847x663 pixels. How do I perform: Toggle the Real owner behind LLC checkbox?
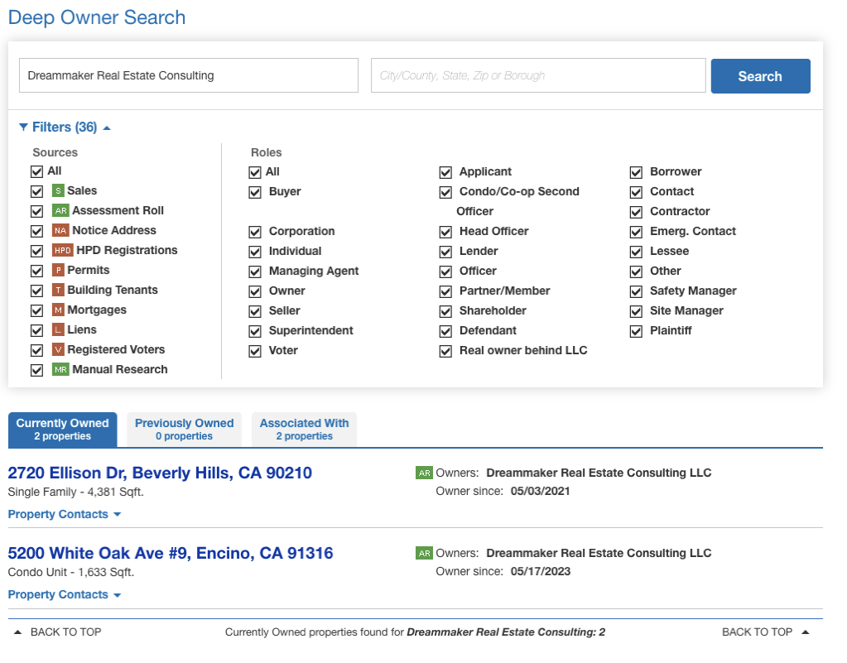coord(445,352)
